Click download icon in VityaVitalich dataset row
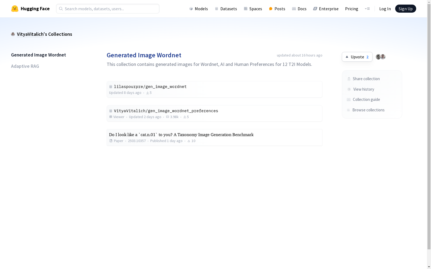The width and height of the screenshot is (431, 269). pos(185,117)
